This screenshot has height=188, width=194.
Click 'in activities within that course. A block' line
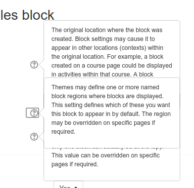[x=102, y=75]
